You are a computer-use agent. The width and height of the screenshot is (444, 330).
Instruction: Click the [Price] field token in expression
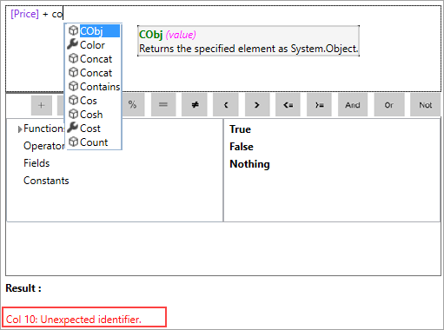(x=24, y=14)
